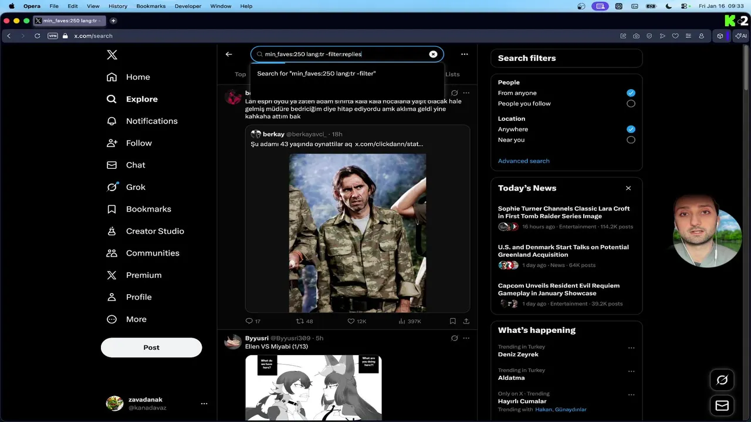Open Notifications in the sidebar
Screen dimensions: 751x422
pos(142,121)
